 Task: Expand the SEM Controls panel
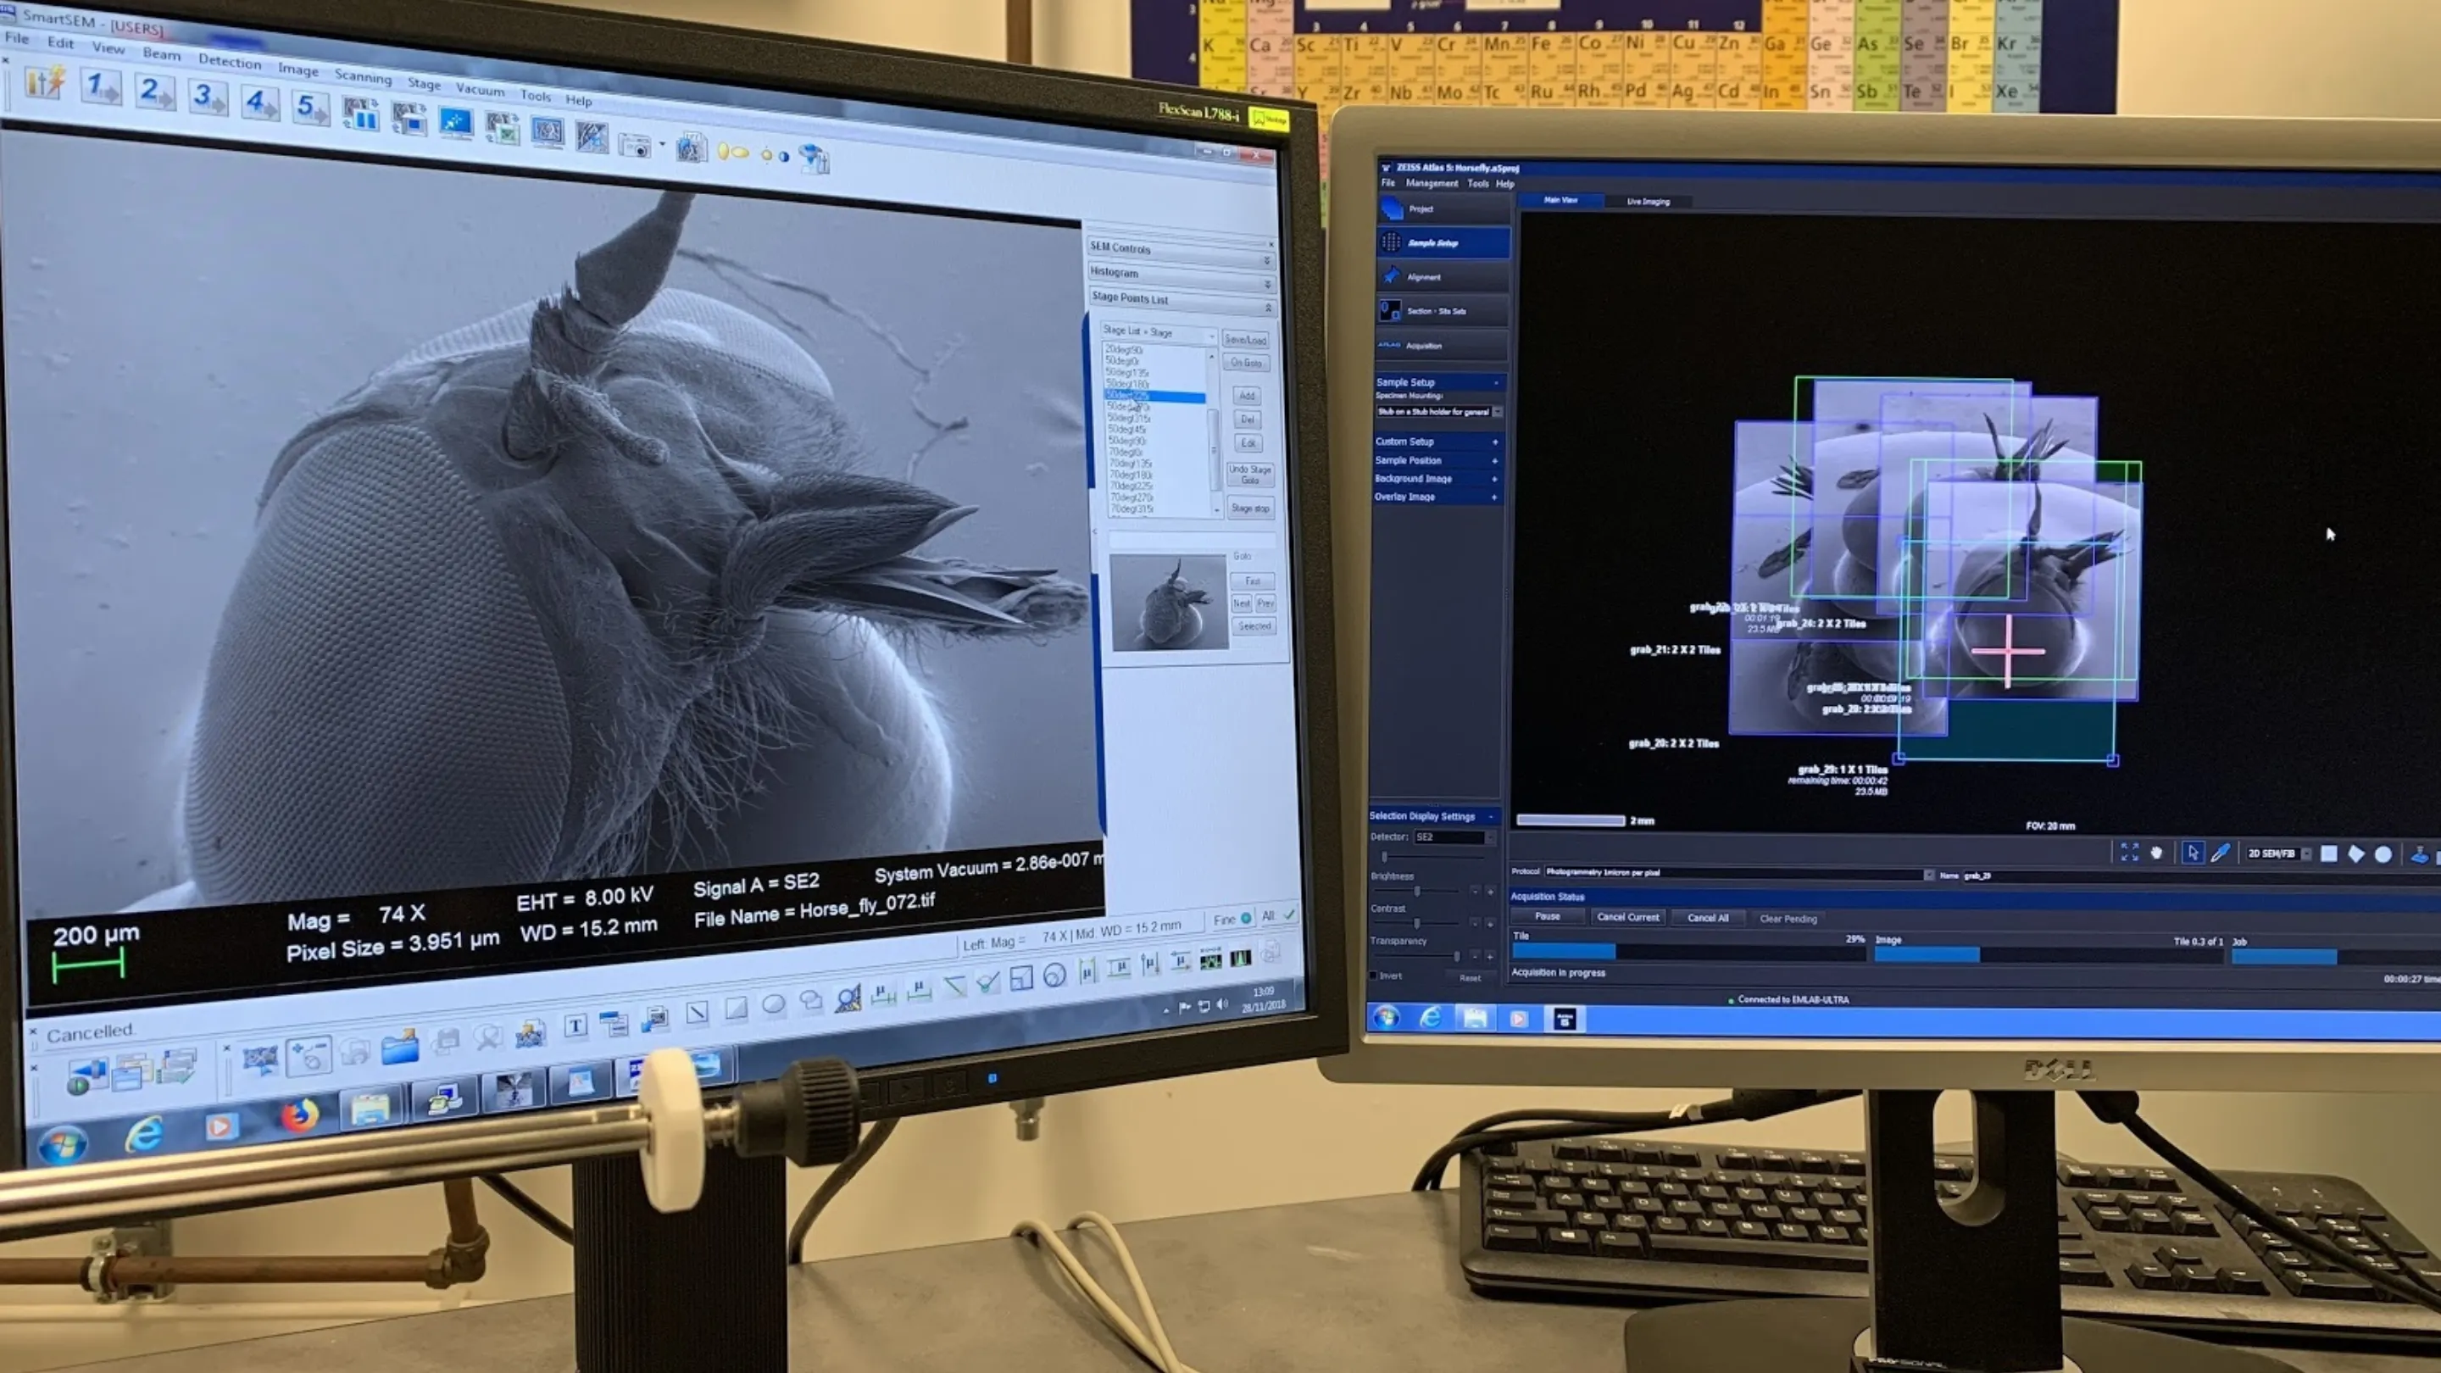tap(1266, 260)
